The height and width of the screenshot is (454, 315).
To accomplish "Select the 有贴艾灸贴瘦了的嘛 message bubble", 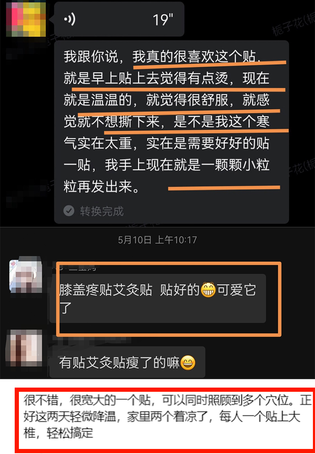I will pos(127,362).
